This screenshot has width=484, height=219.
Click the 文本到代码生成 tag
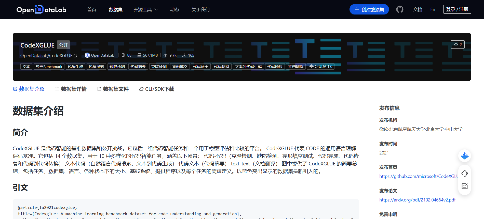(x=248, y=67)
